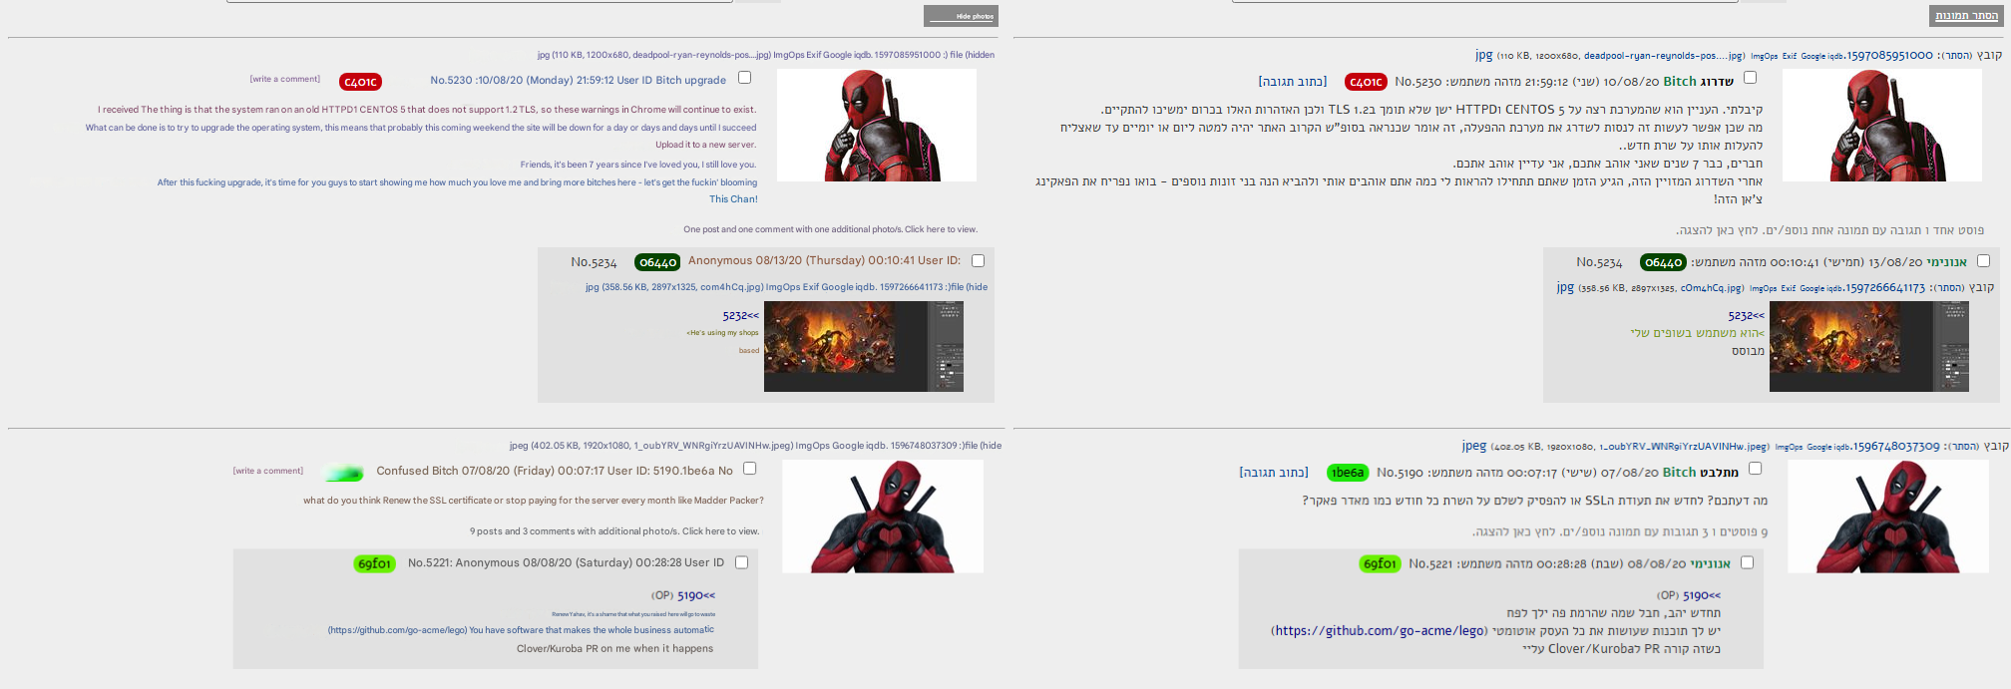Viewport: 2011px width, 689px height.
Task: Open Deadpool thinking thumbnail in Hebrew pane
Action: [1881, 125]
